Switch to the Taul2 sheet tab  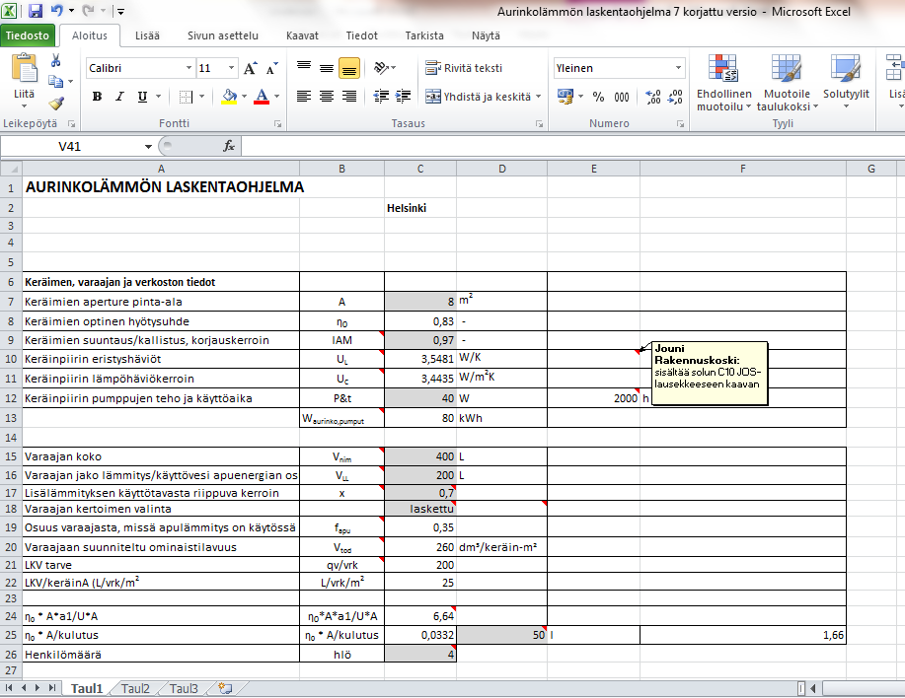click(135, 688)
